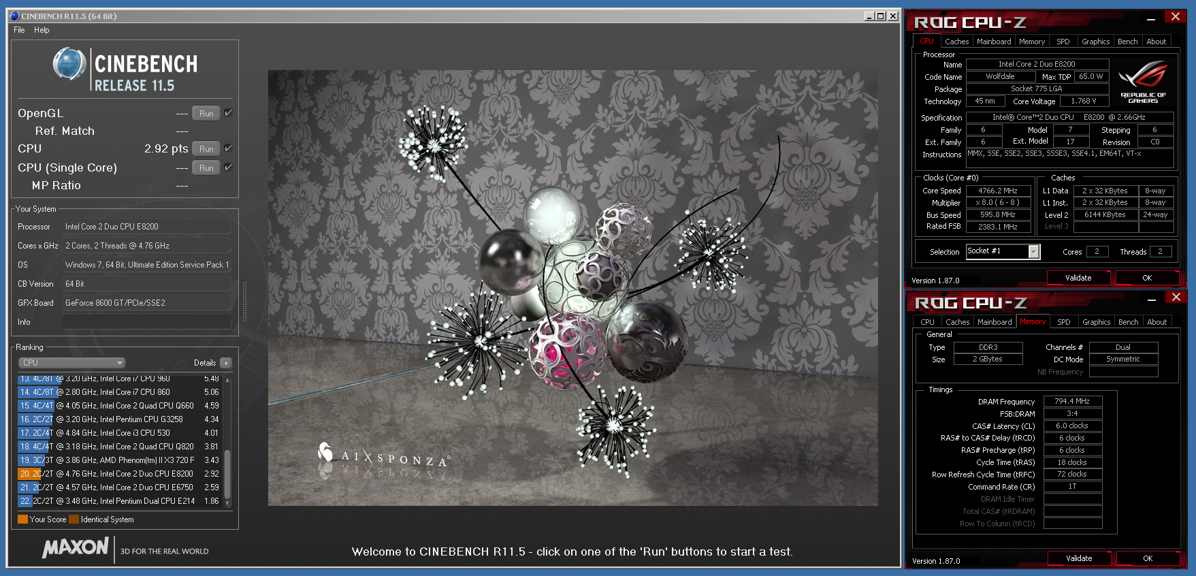Open the SPD tab in top CPU-Z window

pos(1063,42)
